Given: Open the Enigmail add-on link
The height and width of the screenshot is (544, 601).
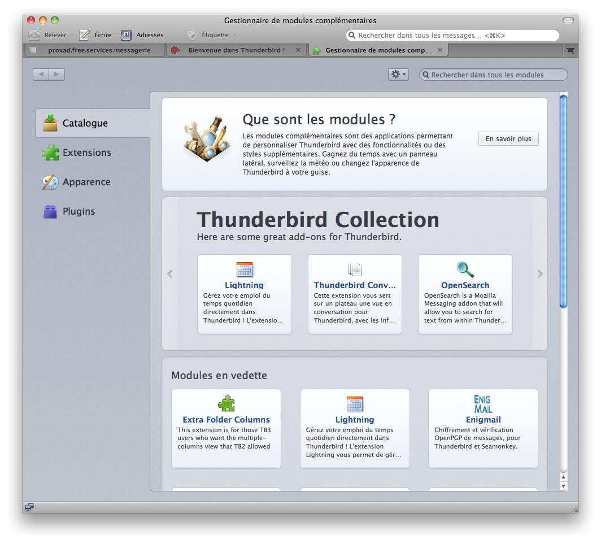Looking at the screenshot, I should [x=484, y=420].
